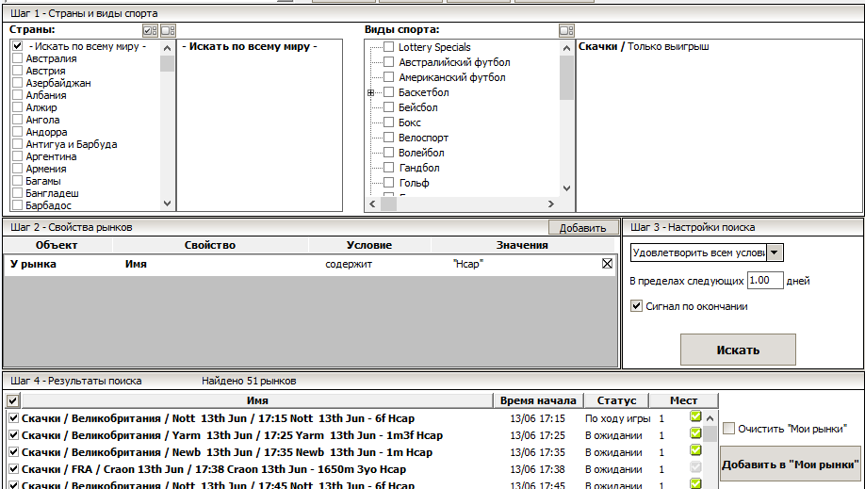Screen dimensions: 865x489
Task: Check the Австралия country checkbox
Action: (17, 58)
